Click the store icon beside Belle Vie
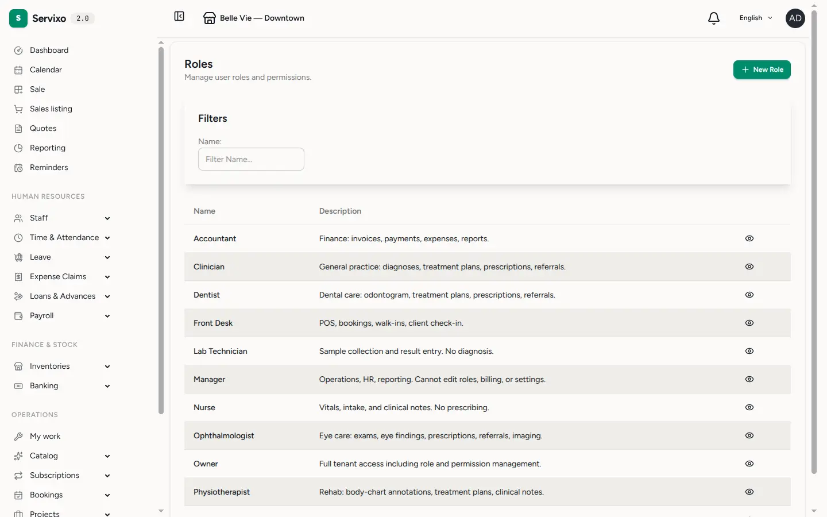Image resolution: width=827 pixels, height=517 pixels. coord(210,18)
